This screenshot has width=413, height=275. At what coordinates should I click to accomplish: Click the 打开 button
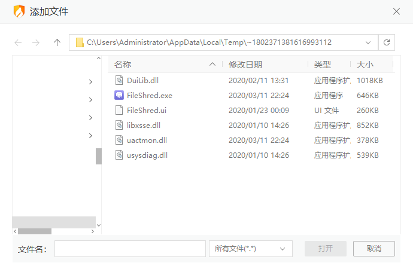[326, 249]
